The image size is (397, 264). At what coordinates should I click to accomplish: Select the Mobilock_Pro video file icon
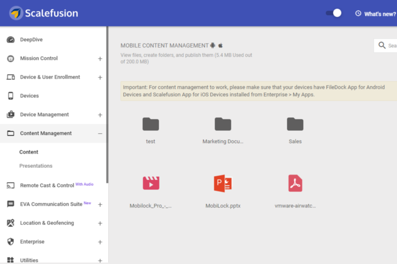pyautogui.click(x=151, y=183)
